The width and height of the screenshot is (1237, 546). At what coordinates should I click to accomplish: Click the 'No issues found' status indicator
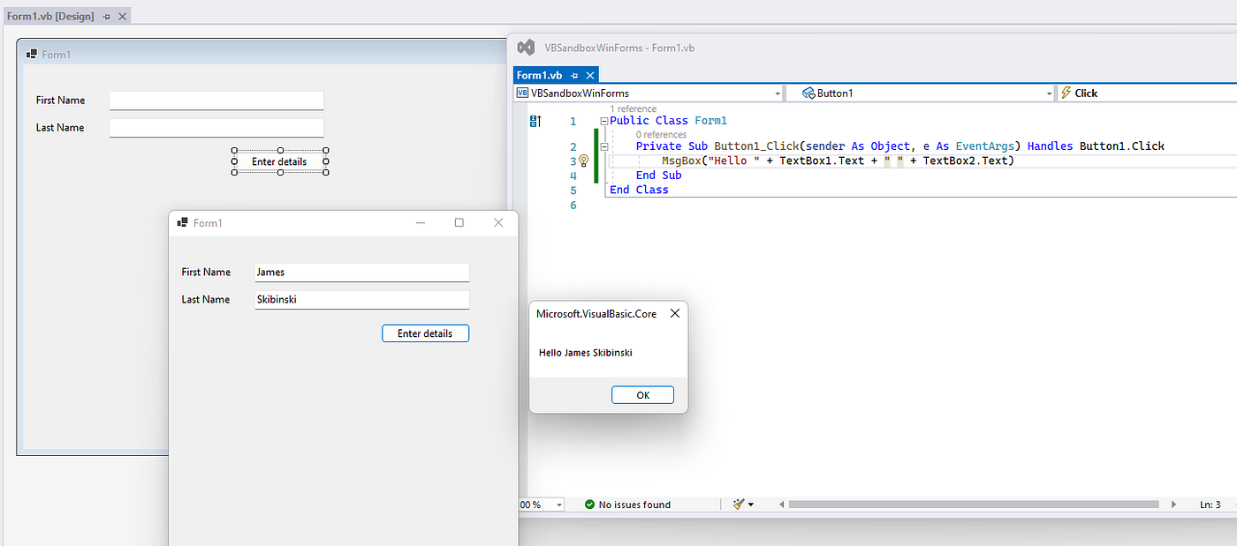(x=627, y=505)
